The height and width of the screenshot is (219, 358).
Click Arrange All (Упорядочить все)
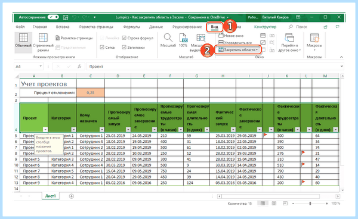pos(235,43)
